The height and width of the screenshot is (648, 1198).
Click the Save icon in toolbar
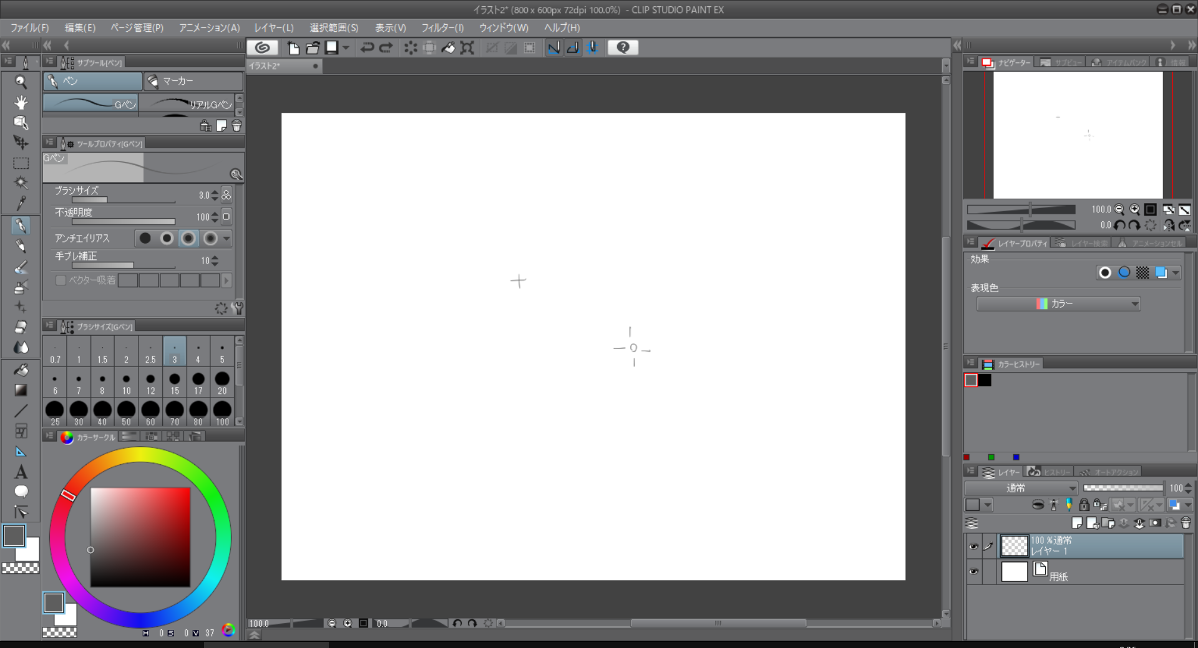click(x=332, y=47)
